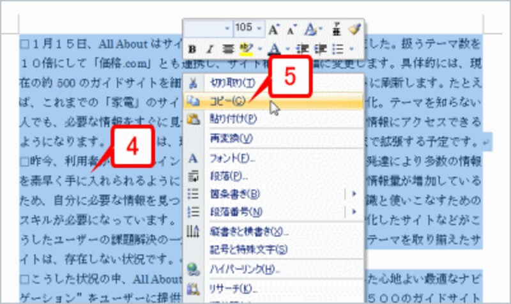Select コピー(C) in the context menu

[274, 102]
